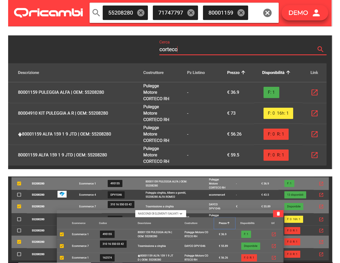This screenshot has height=263, width=340.
Task: Open the link icon beside the list's yellow F: 0 16h: 1
Action: pyautogui.click(x=321, y=219)
